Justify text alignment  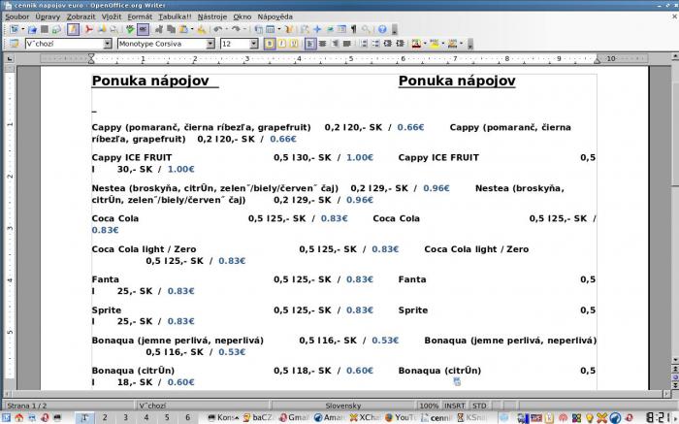(x=347, y=44)
